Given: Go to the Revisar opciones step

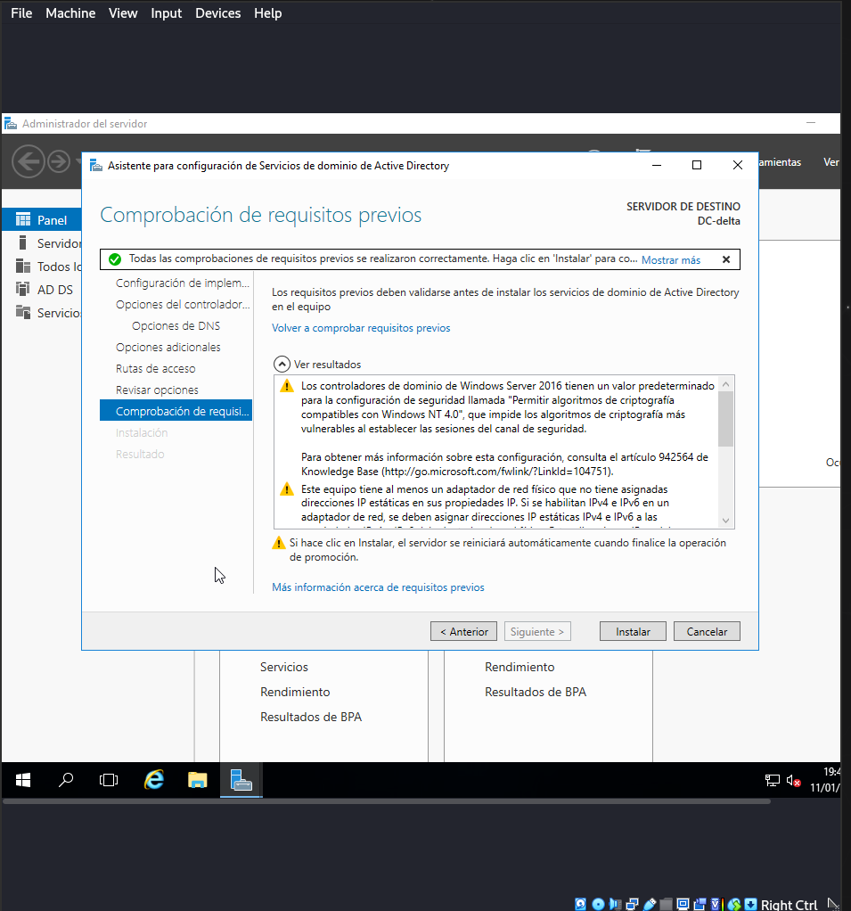Looking at the screenshot, I should click(157, 390).
